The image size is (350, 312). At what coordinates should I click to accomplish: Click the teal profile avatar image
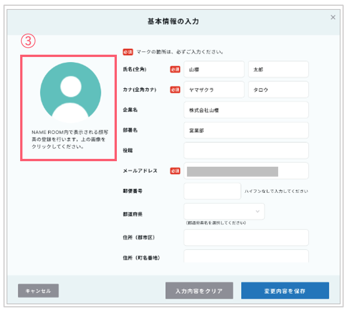point(71,93)
